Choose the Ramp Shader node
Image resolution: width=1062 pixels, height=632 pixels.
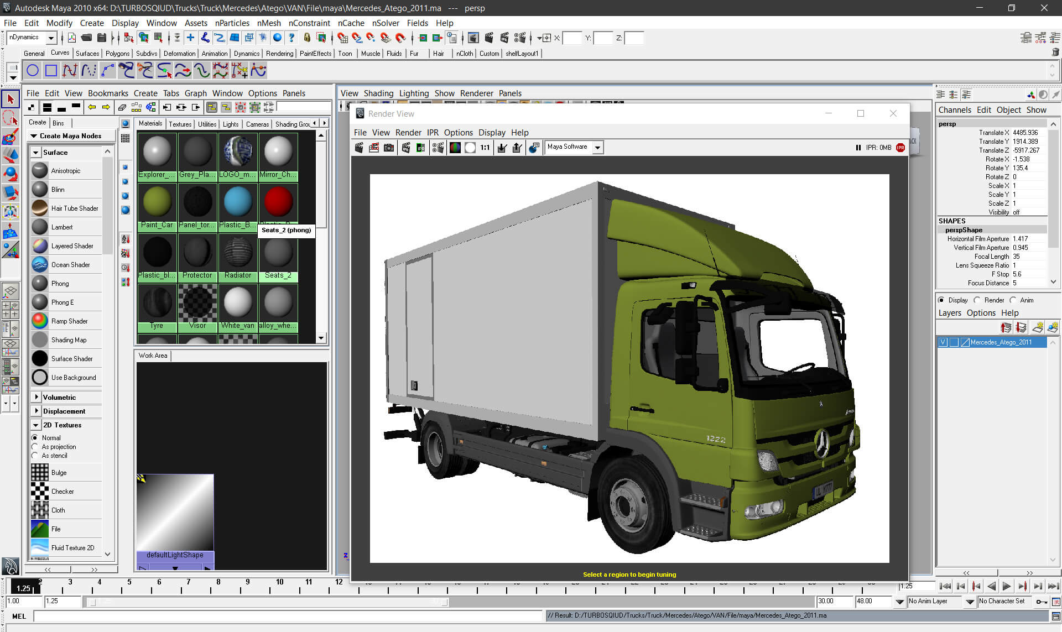click(66, 321)
